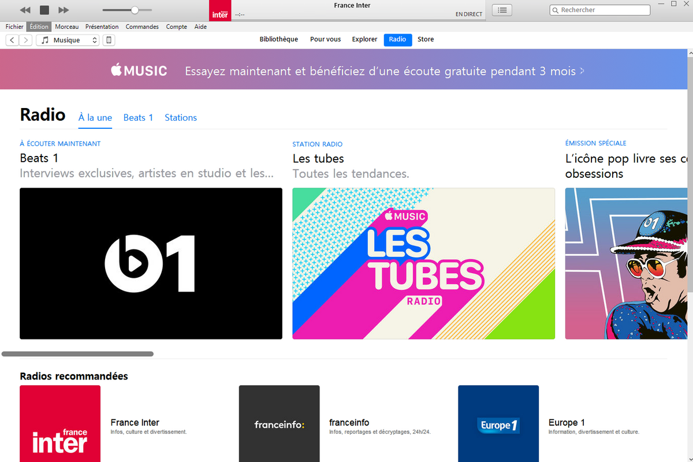693x462 pixels.
Task: Click the Apple Music trial banner
Action: click(x=344, y=69)
